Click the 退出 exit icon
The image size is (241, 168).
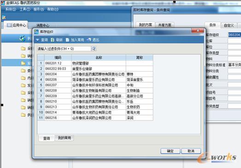[x=89, y=40]
